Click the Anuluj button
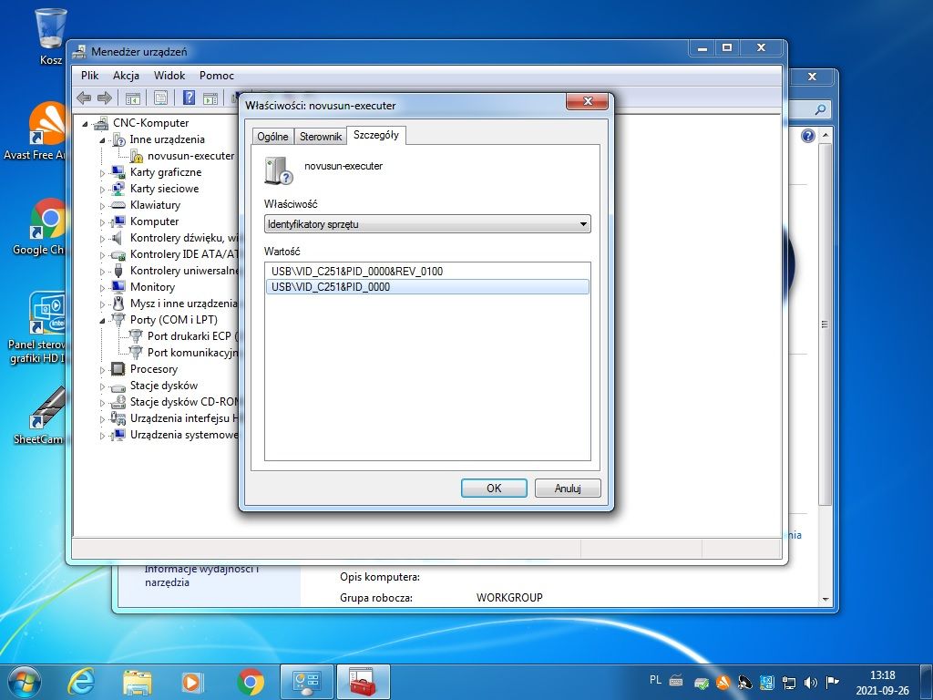 568,489
